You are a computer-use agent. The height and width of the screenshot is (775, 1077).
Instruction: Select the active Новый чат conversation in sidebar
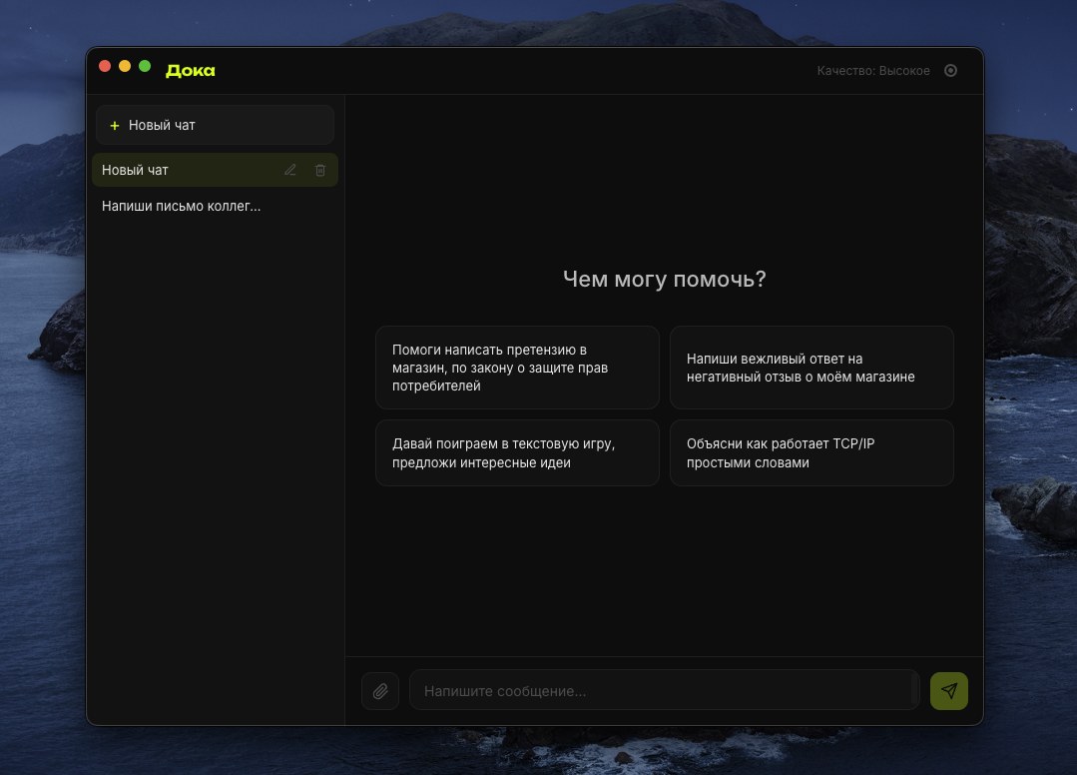click(215, 170)
